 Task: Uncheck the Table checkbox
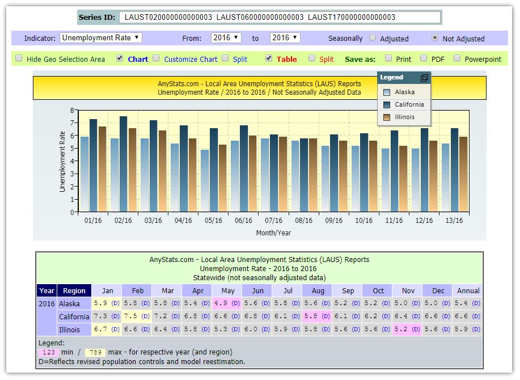click(x=269, y=58)
